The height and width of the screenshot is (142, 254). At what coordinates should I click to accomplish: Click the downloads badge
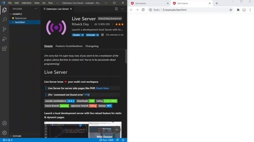tap(85, 101)
